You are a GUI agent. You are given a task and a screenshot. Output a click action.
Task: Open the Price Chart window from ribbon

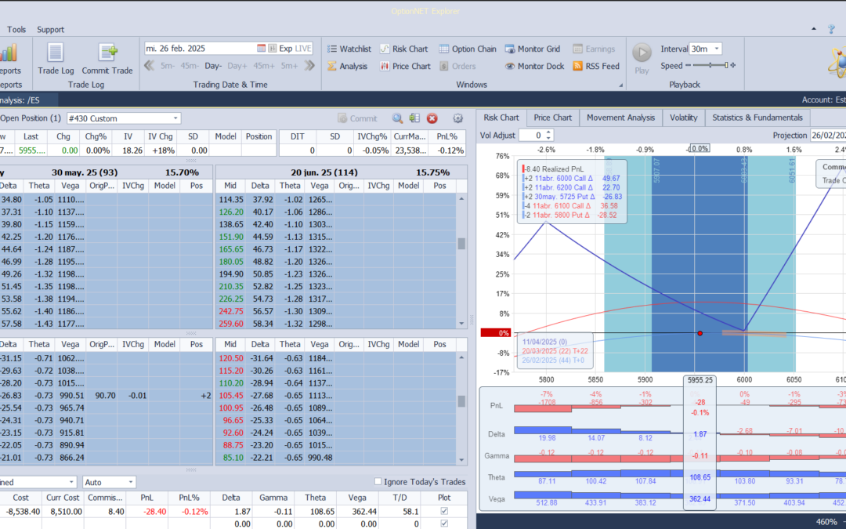pos(405,66)
